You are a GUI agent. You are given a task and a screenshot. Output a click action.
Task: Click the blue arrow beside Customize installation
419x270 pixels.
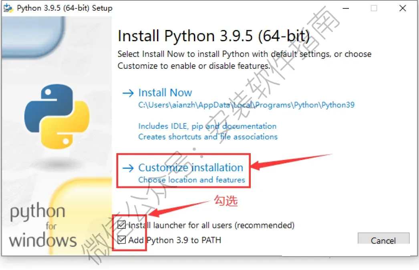128,168
